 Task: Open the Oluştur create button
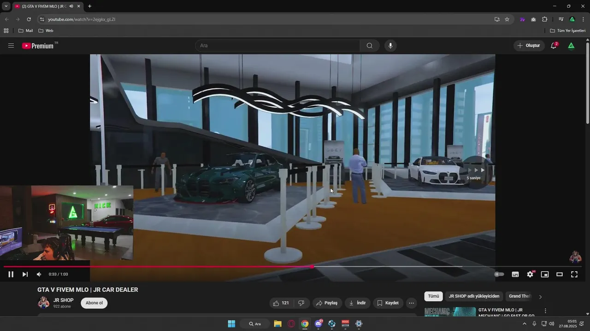click(x=529, y=46)
